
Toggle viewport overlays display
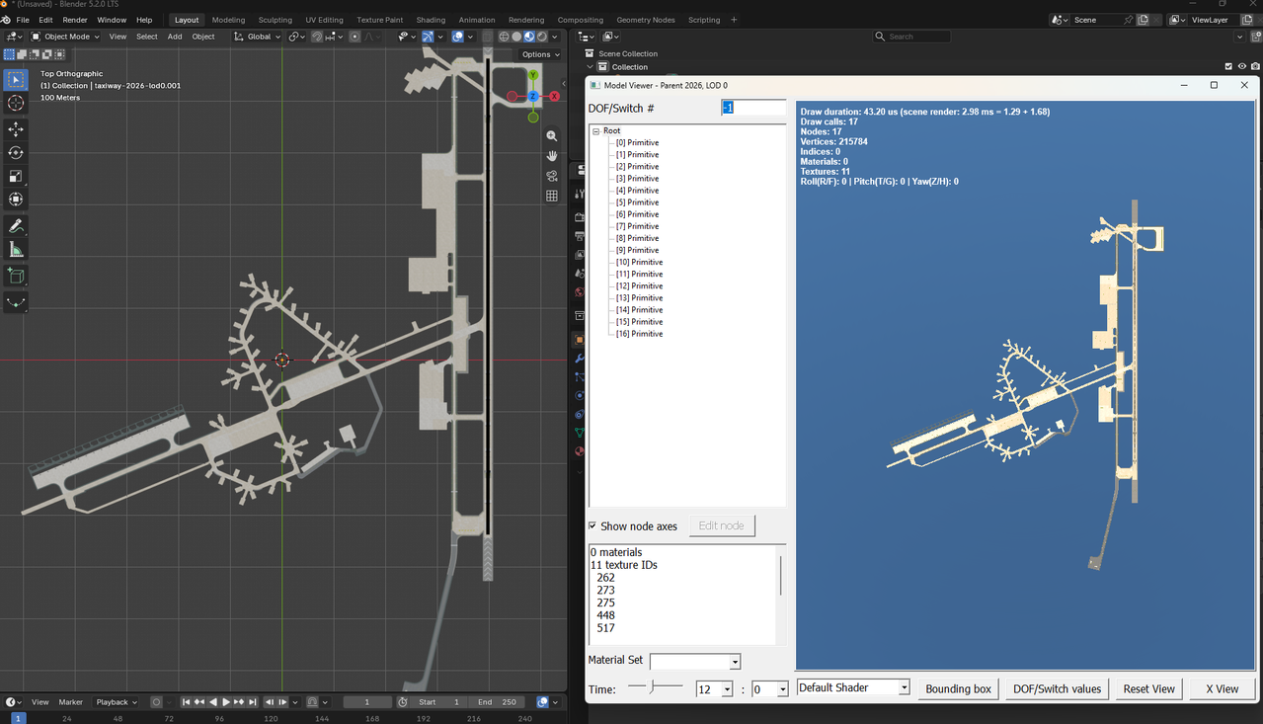tap(457, 37)
